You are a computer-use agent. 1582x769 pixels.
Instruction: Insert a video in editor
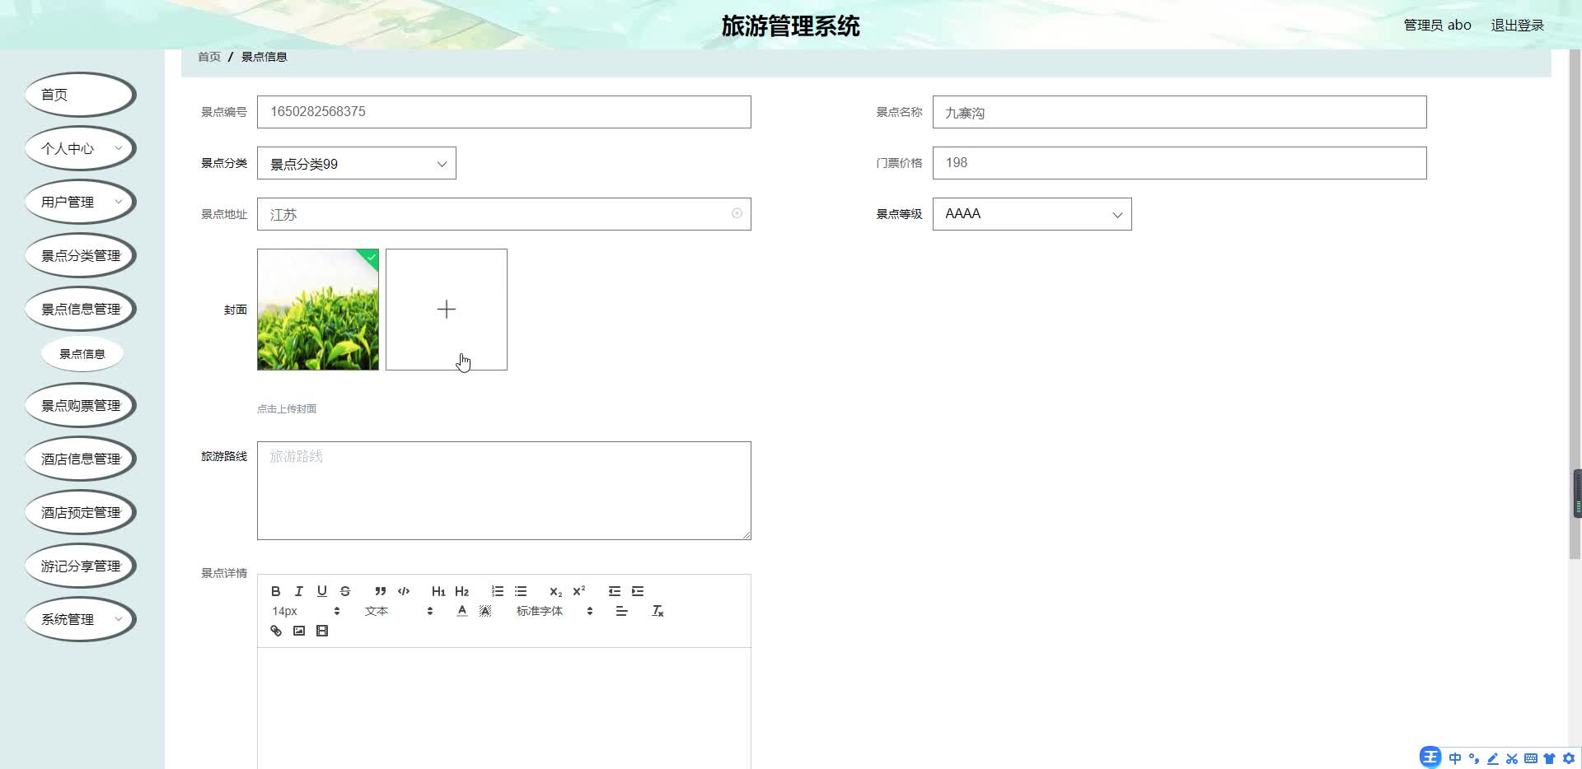(x=322, y=631)
